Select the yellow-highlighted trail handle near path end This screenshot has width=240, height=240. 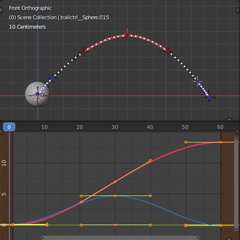(197, 82)
